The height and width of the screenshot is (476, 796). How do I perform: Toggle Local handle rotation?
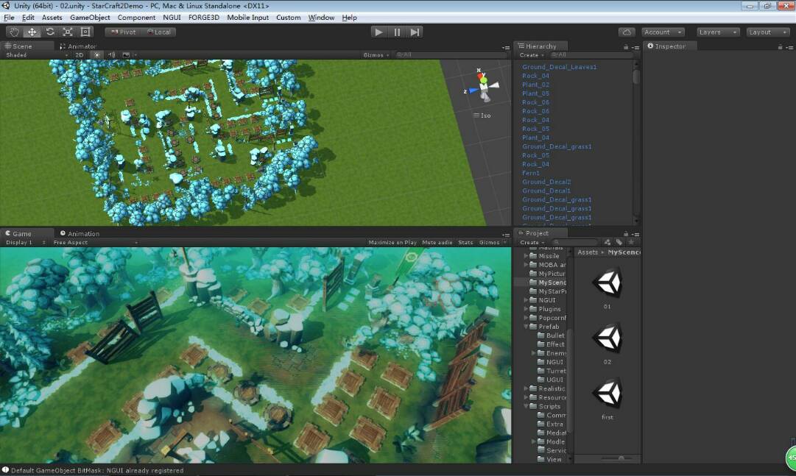(x=159, y=32)
